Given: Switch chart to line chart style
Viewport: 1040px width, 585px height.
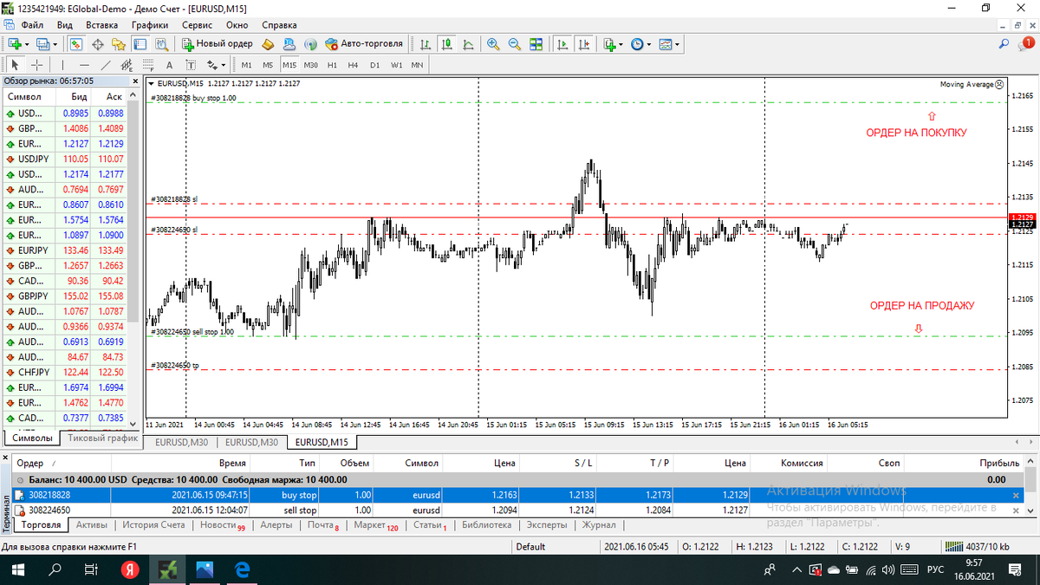Looking at the screenshot, I should (x=468, y=43).
